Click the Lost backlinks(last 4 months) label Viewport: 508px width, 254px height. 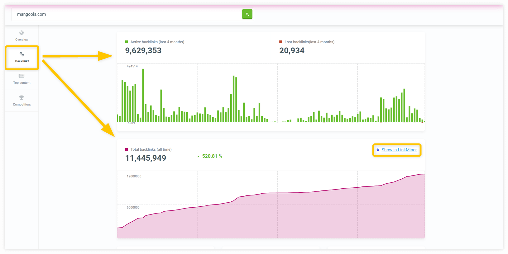click(309, 42)
